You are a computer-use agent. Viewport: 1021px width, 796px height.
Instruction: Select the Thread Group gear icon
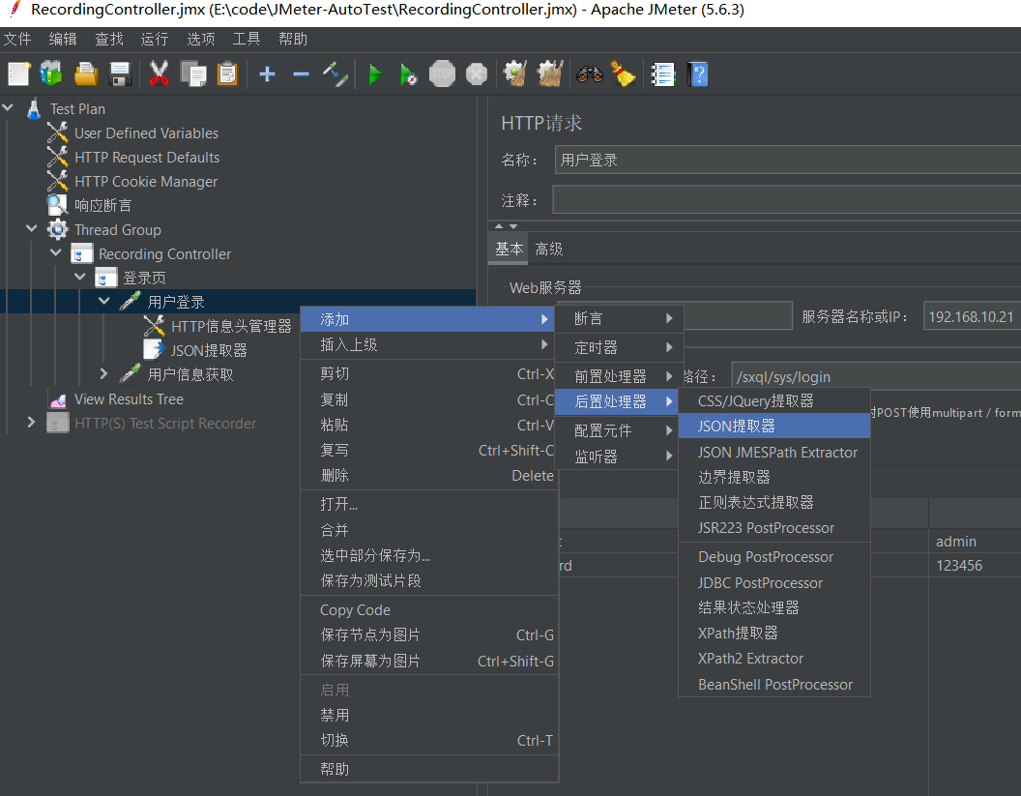click(x=57, y=230)
